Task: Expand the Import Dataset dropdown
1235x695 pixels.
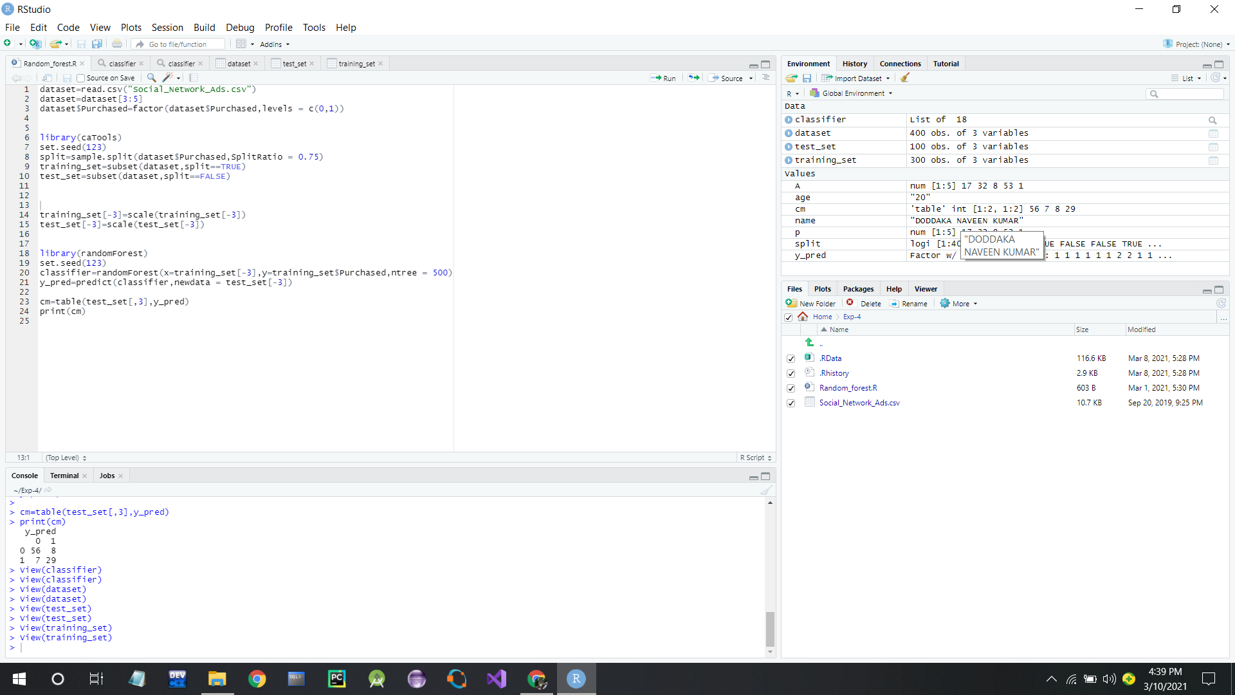Action: (855, 78)
